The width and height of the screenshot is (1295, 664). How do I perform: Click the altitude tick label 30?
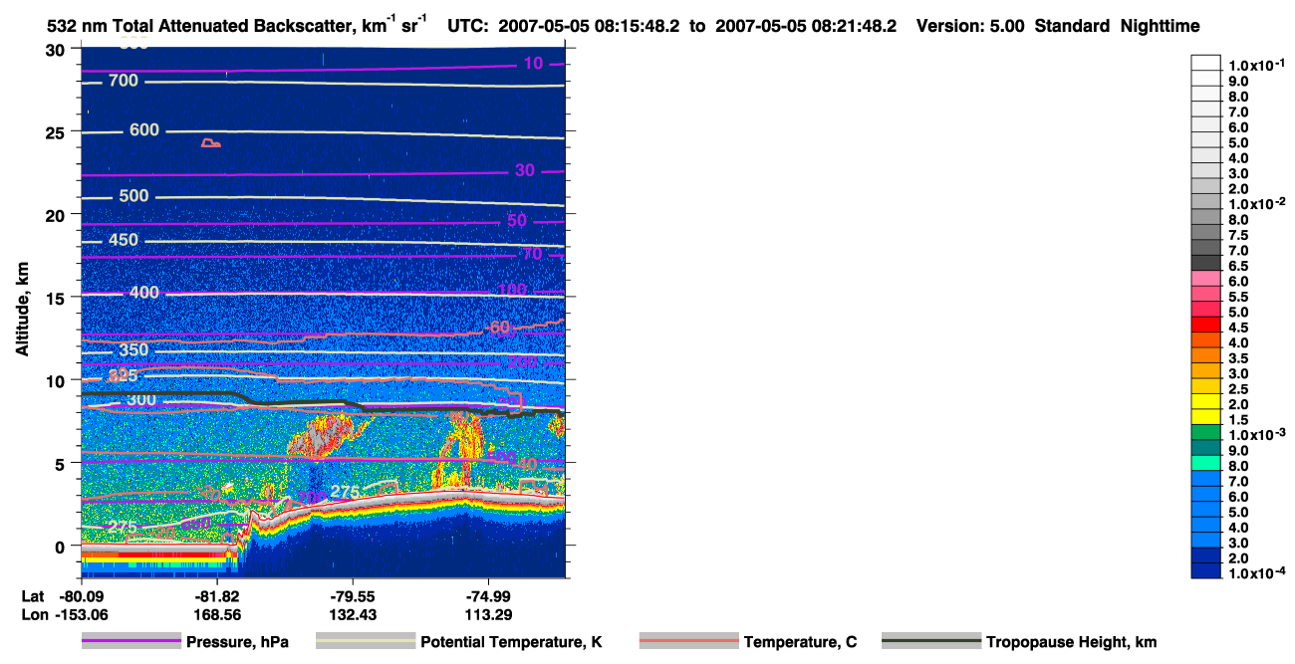point(56,50)
